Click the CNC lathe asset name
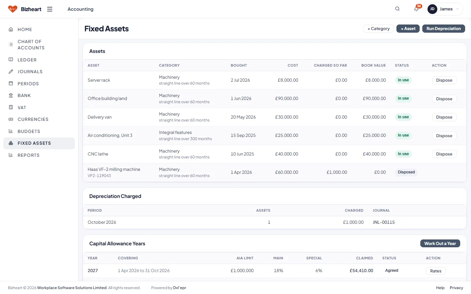The height and width of the screenshot is (294, 471). [x=98, y=154]
